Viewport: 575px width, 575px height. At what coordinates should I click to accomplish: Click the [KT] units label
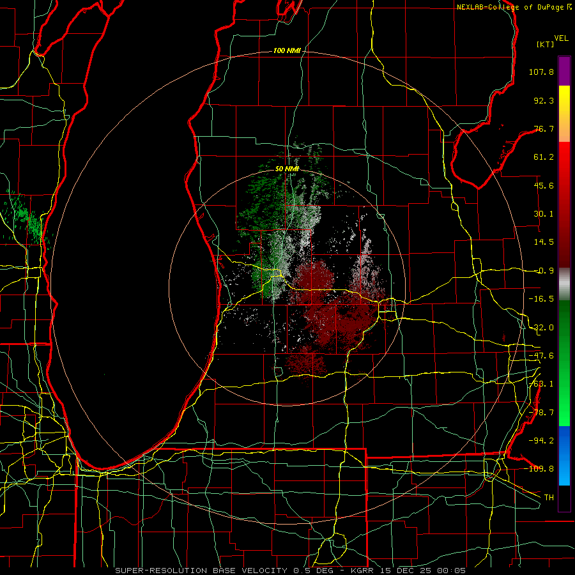(546, 44)
